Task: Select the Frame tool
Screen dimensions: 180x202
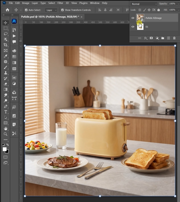Action: (6, 50)
